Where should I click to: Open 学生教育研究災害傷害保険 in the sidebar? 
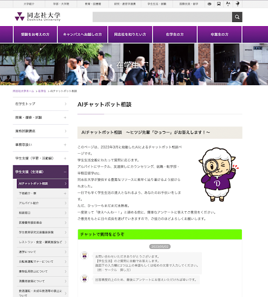tap(42, 232)
